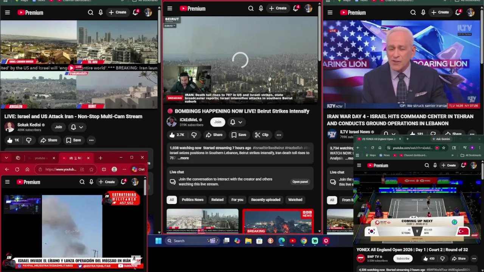Image resolution: width=484 pixels, height=272 pixels.
Task: Open BBC News breaking thumbnail
Action: 278,221
